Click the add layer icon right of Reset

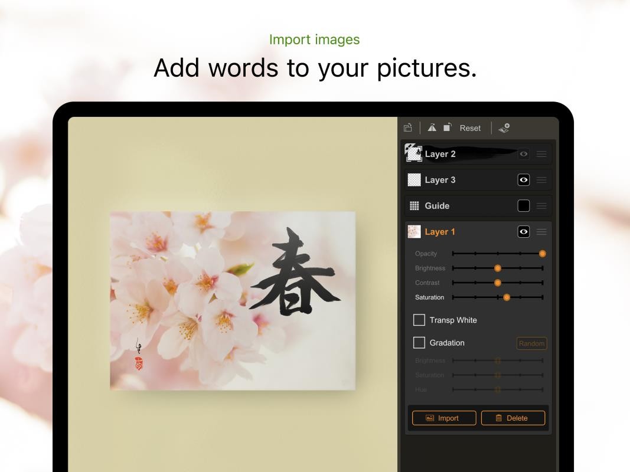point(503,127)
